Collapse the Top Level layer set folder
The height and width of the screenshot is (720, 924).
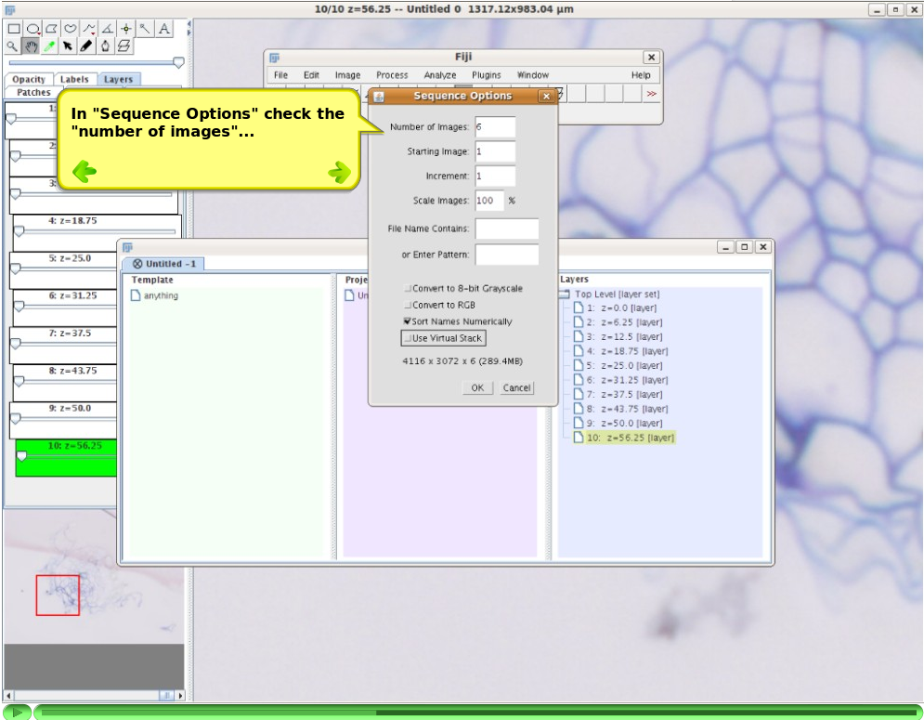click(565, 294)
